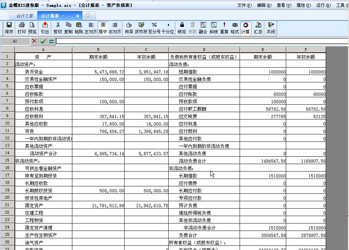
Task: Click 融合 merge cells icon
Action: click(203, 28)
